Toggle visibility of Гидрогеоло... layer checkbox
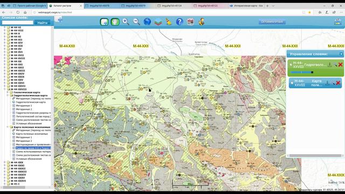345x194 pixels. coord(291,65)
